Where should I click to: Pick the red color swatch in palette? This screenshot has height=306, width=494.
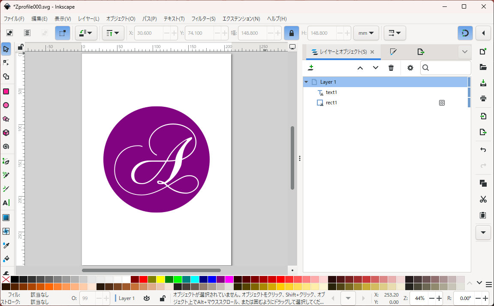point(143,279)
